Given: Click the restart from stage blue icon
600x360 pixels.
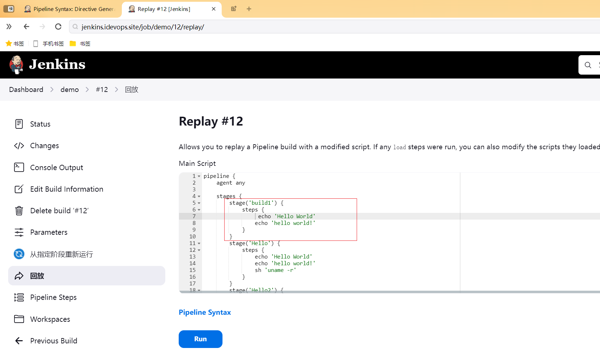Looking at the screenshot, I should 19,254.
